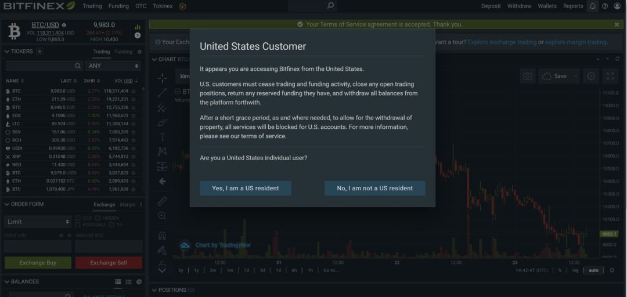Screen dimensions: 627x297
Task: Enable the TIF checkbox
Action: point(111,224)
